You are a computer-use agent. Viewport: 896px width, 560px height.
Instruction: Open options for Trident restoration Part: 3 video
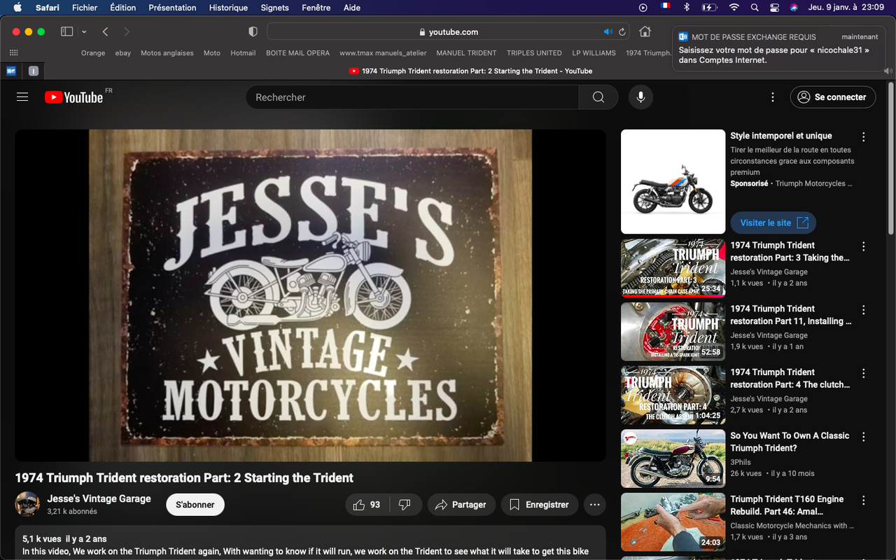pyautogui.click(x=864, y=246)
